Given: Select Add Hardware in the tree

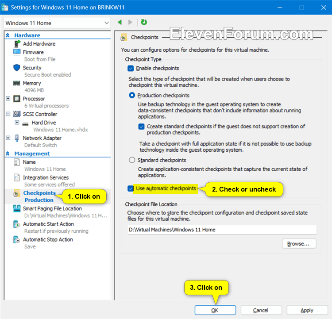Looking at the screenshot, I should tap(39, 44).
